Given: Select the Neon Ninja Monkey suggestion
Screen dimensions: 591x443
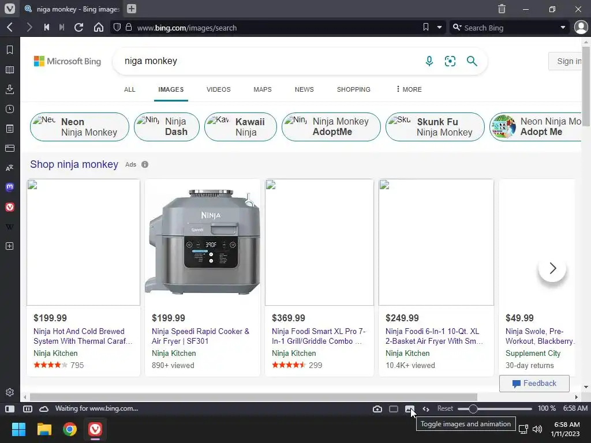Looking at the screenshot, I should 80,127.
